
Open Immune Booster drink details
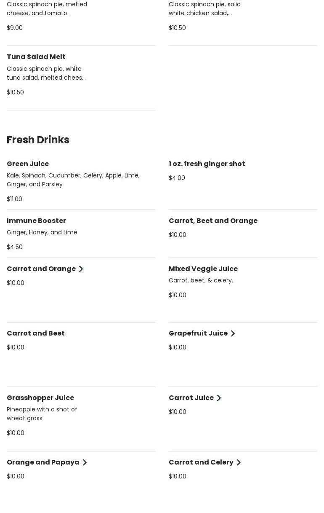[36, 220]
